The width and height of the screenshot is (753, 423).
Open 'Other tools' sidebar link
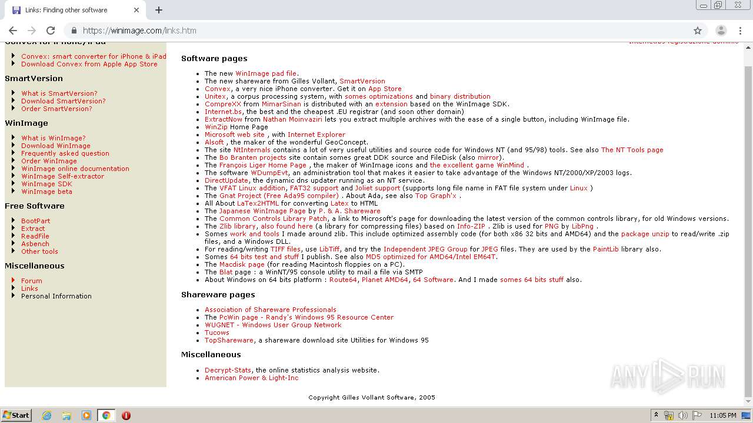click(39, 251)
